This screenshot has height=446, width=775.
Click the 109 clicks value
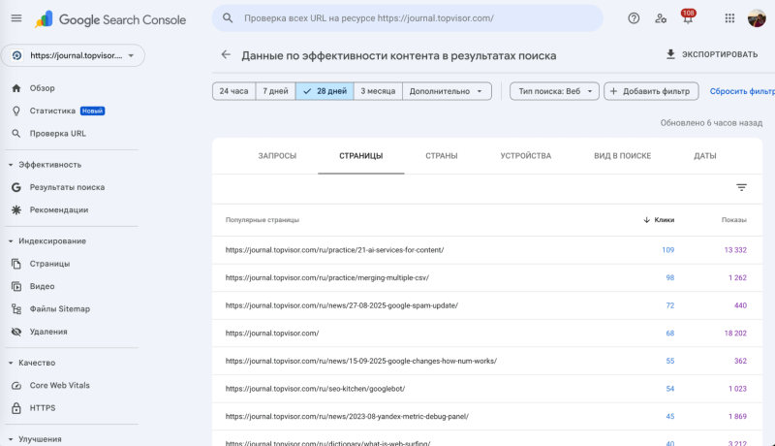tap(667, 250)
